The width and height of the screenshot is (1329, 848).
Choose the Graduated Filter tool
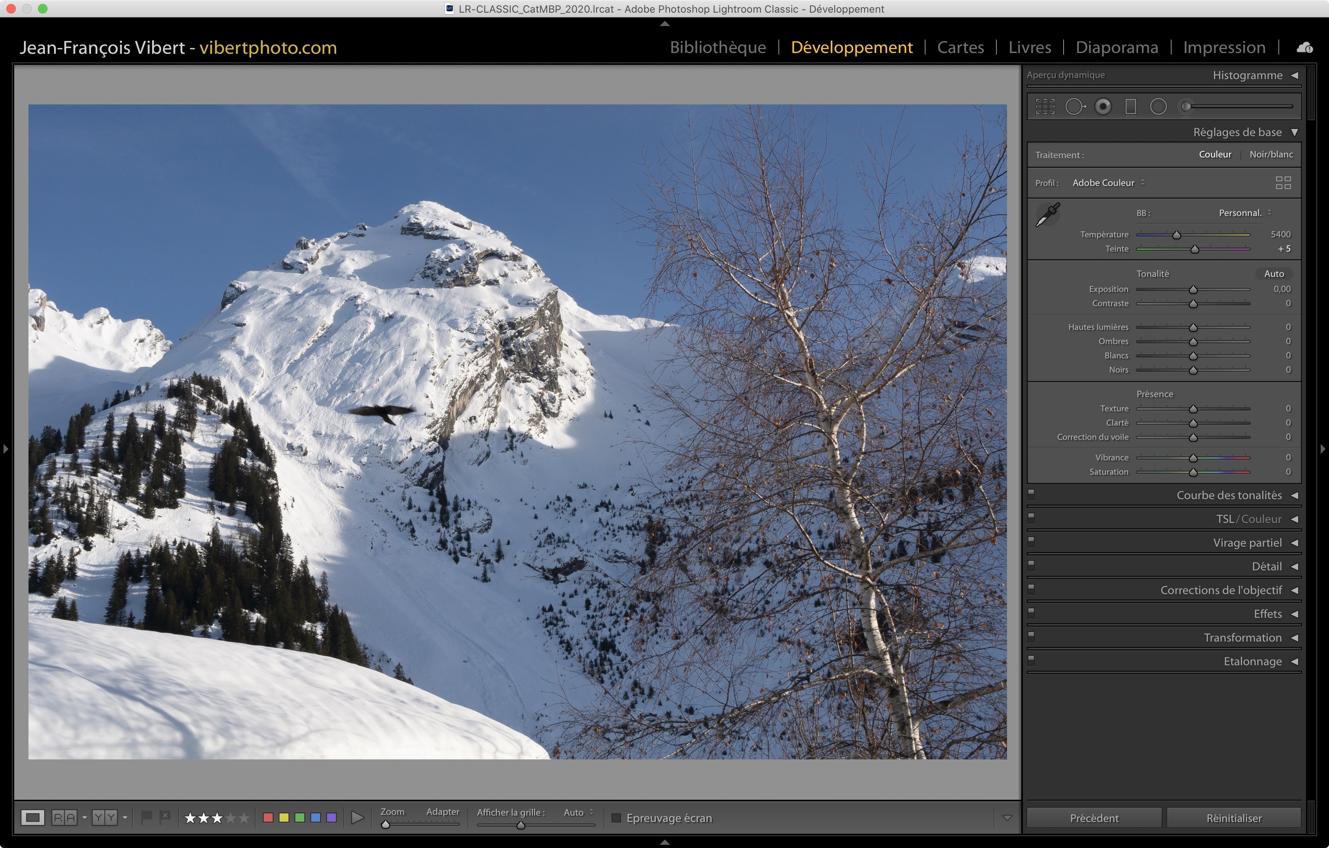(1130, 106)
